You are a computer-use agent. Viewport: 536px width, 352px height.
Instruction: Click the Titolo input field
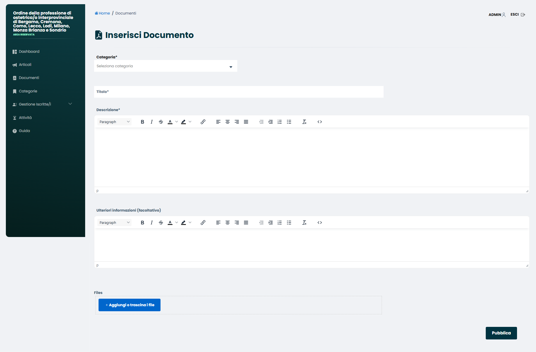[x=239, y=92]
